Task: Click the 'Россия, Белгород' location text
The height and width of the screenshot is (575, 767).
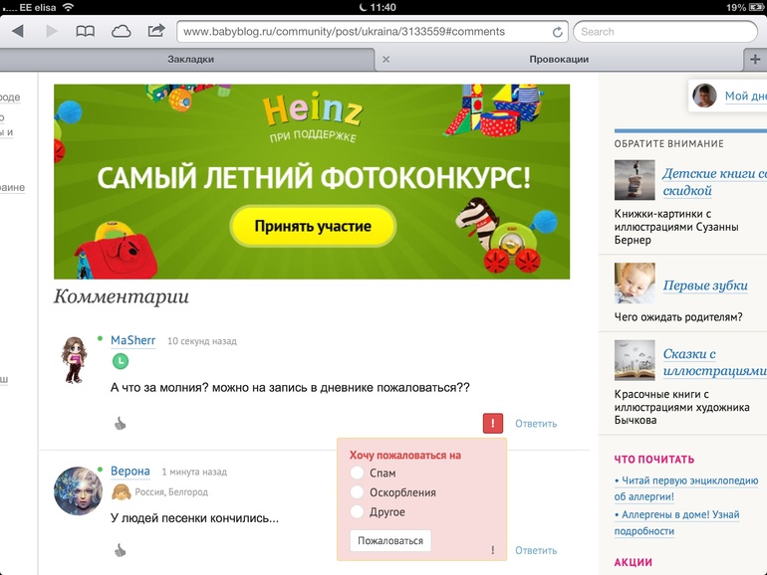Action: (x=171, y=492)
